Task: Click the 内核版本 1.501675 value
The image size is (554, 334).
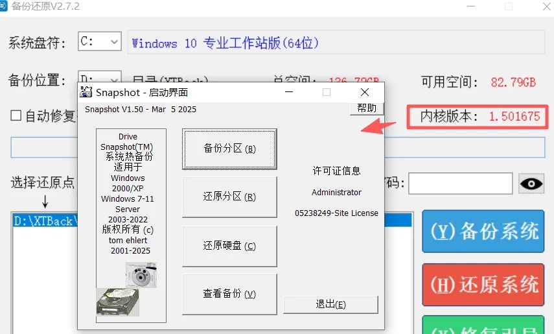Action: (514, 116)
